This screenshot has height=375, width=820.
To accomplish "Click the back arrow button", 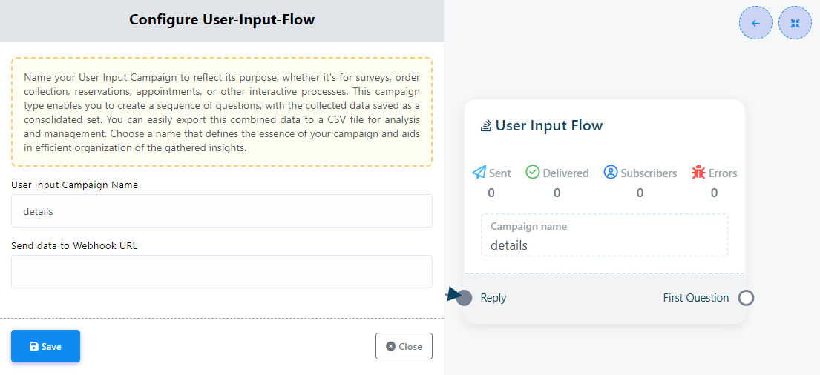I will [755, 23].
